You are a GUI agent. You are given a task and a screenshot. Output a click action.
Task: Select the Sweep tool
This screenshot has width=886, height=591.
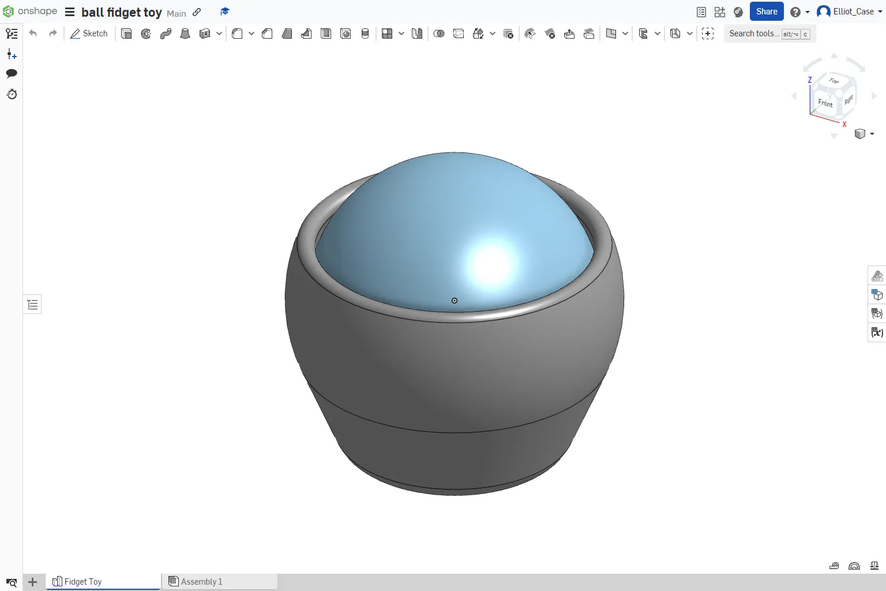click(x=166, y=33)
